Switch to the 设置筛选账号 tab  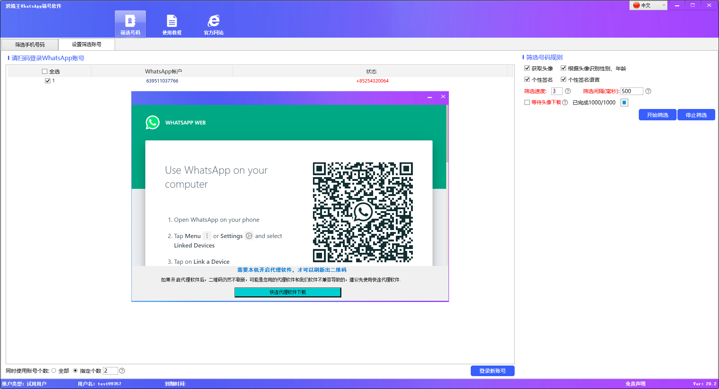click(x=87, y=44)
